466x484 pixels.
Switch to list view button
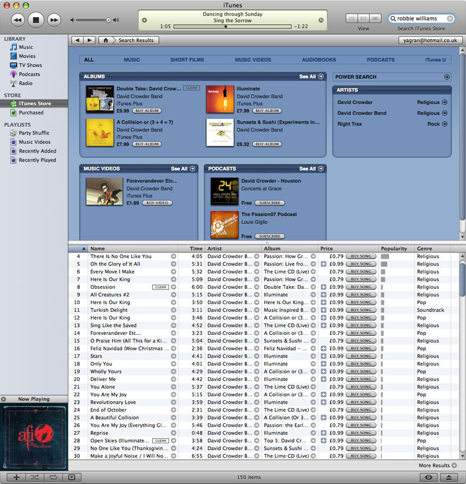coord(352,18)
